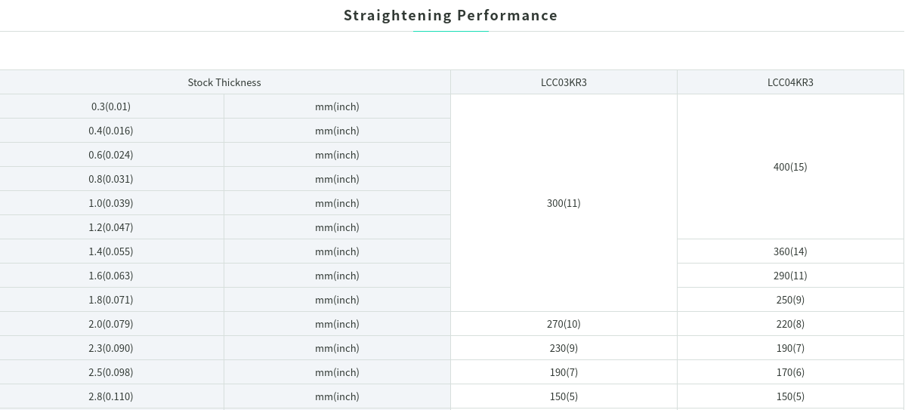Select the 220(8) value cell

790,324
